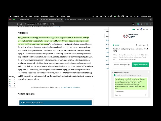Go forward in browser history
Screen dimensions: 161x121
(x=14, y=24)
